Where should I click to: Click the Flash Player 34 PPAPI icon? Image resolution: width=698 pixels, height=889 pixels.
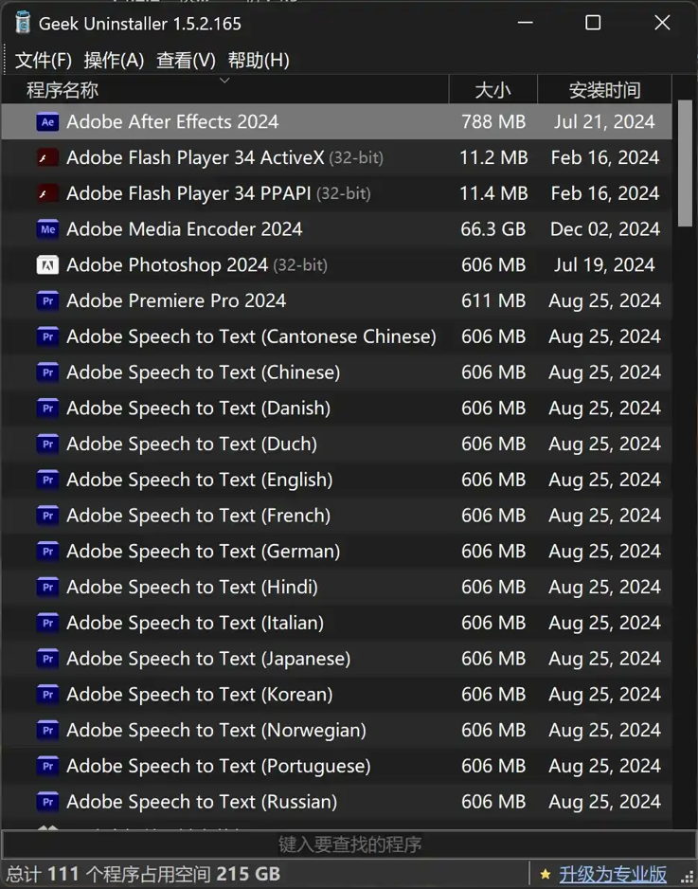(47, 193)
